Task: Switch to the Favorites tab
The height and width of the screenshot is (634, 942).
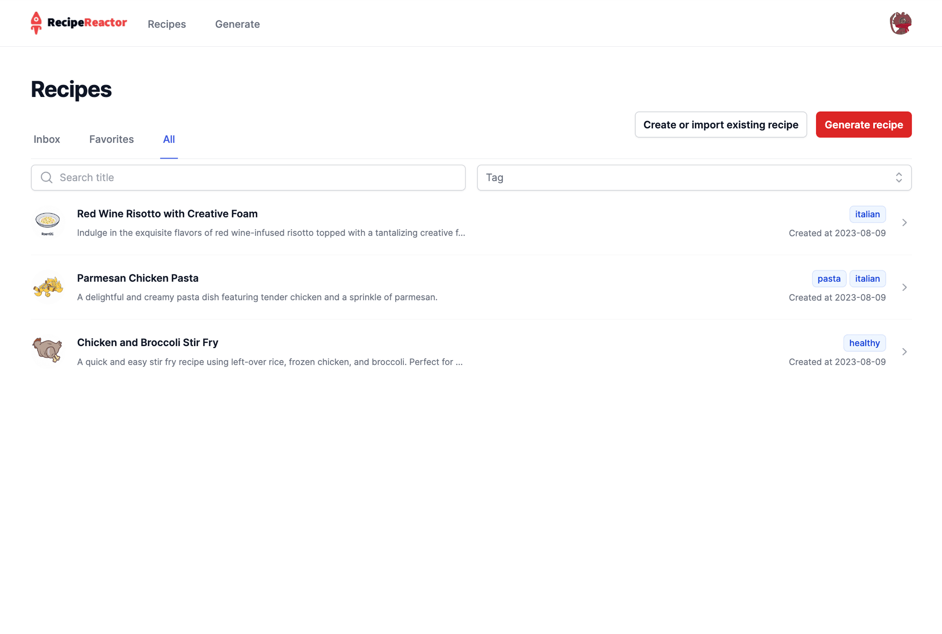Action: [111, 139]
